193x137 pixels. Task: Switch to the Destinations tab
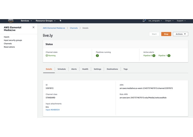click(112, 69)
